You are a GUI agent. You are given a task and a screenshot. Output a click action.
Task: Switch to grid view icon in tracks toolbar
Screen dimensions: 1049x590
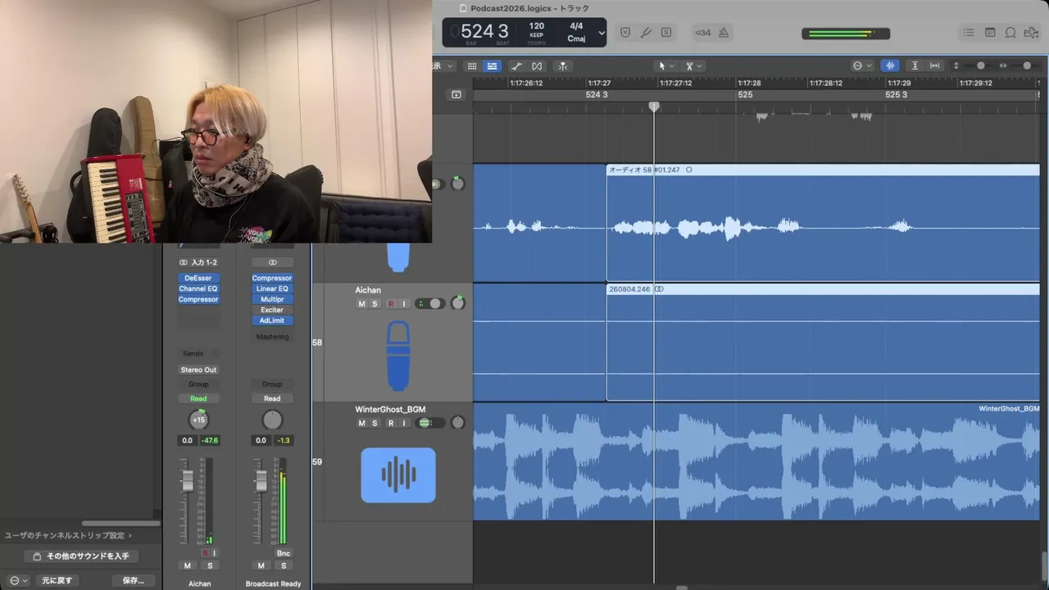point(472,66)
